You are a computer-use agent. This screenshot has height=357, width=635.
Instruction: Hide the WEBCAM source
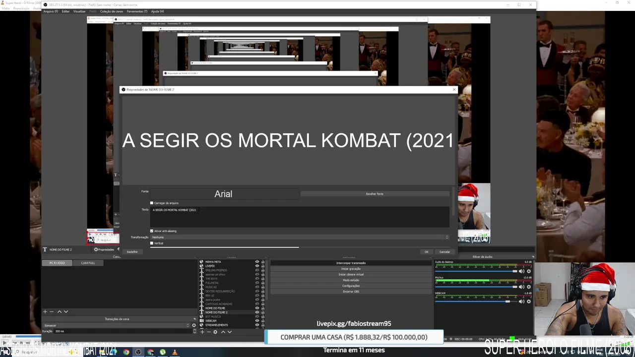pos(257,321)
